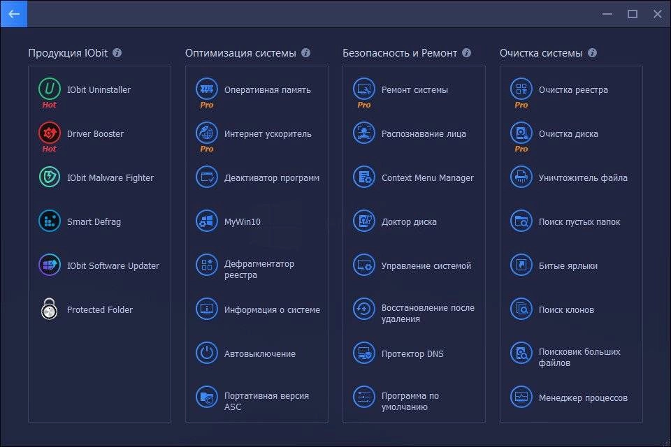This screenshot has height=447, width=671.
Task: Click Уничтожитель файла text label
Action: pyautogui.click(x=583, y=178)
